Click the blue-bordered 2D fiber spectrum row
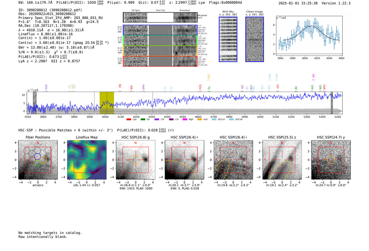Image resolution: width=369 pixels, height=251 pixels. click(x=160, y=30)
